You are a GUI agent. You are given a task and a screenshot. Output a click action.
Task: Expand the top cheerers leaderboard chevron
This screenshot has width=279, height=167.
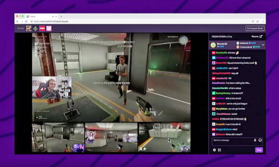263,45
